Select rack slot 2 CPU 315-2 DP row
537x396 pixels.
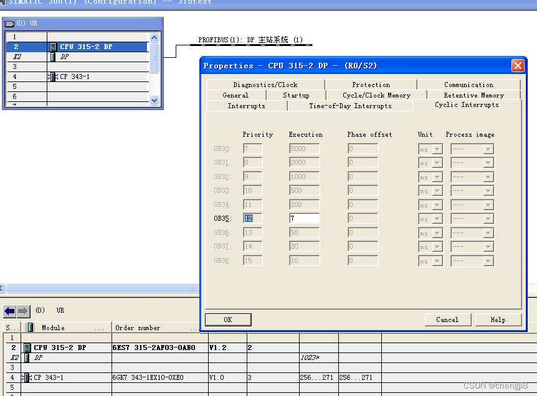click(x=77, y=47)
